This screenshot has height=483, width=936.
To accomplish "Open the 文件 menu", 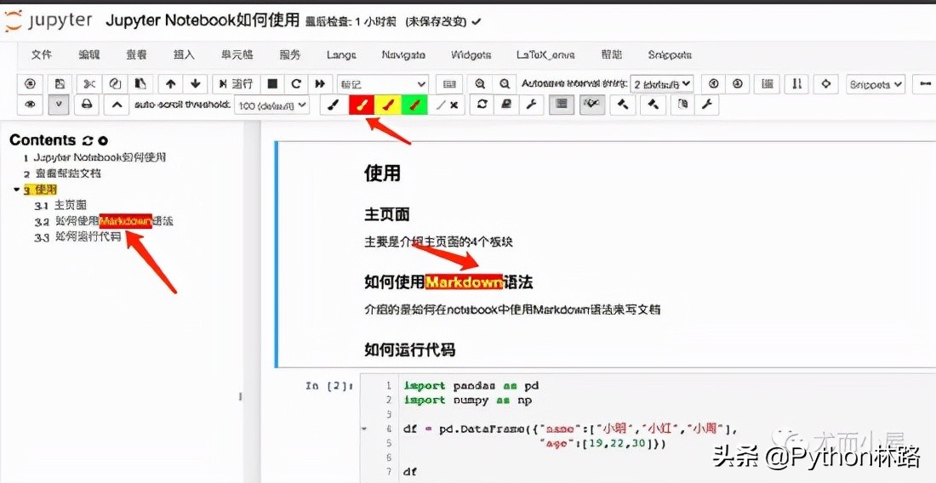I will [41, 54].
